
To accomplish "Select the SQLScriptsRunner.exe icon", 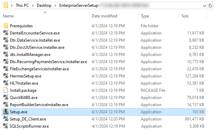I will (6, 126).
